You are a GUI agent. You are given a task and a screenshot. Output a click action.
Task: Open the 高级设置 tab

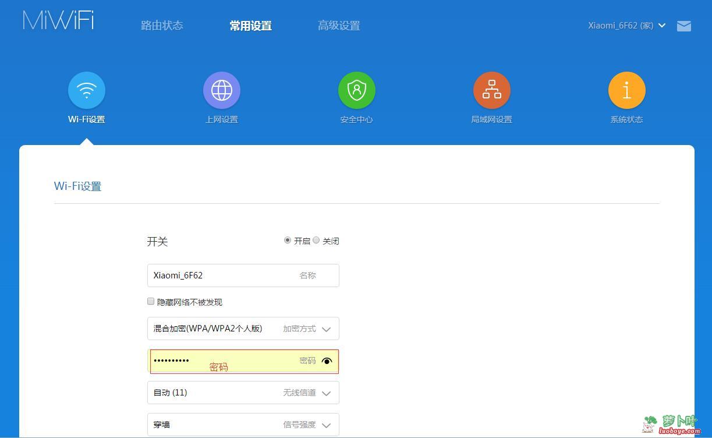[x=339, y=25]
